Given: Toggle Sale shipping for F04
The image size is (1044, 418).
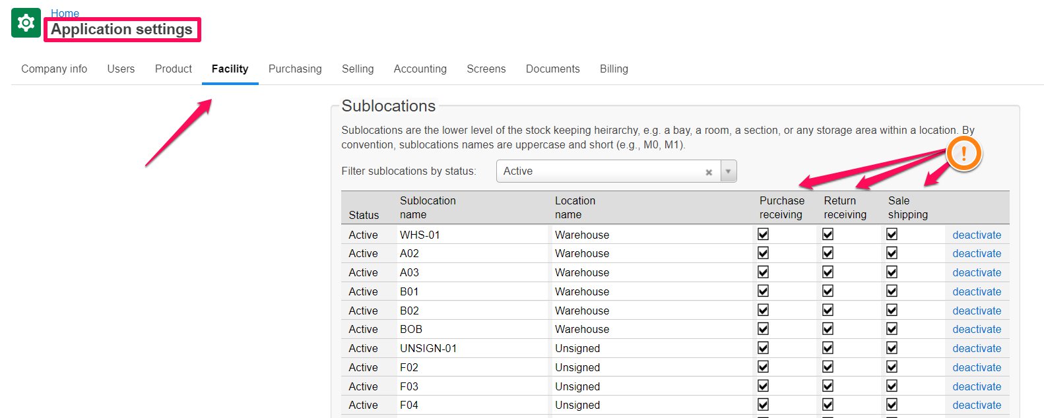Looking at the screenshot, I should pyautogui.click(x=892, y=404).
